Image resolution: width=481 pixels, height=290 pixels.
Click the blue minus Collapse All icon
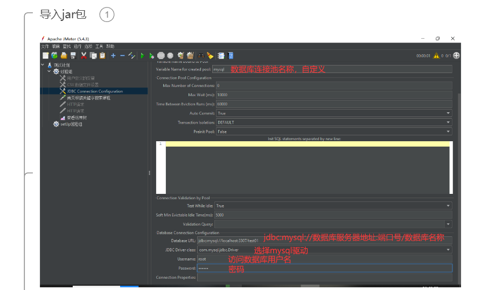point(122,55)
